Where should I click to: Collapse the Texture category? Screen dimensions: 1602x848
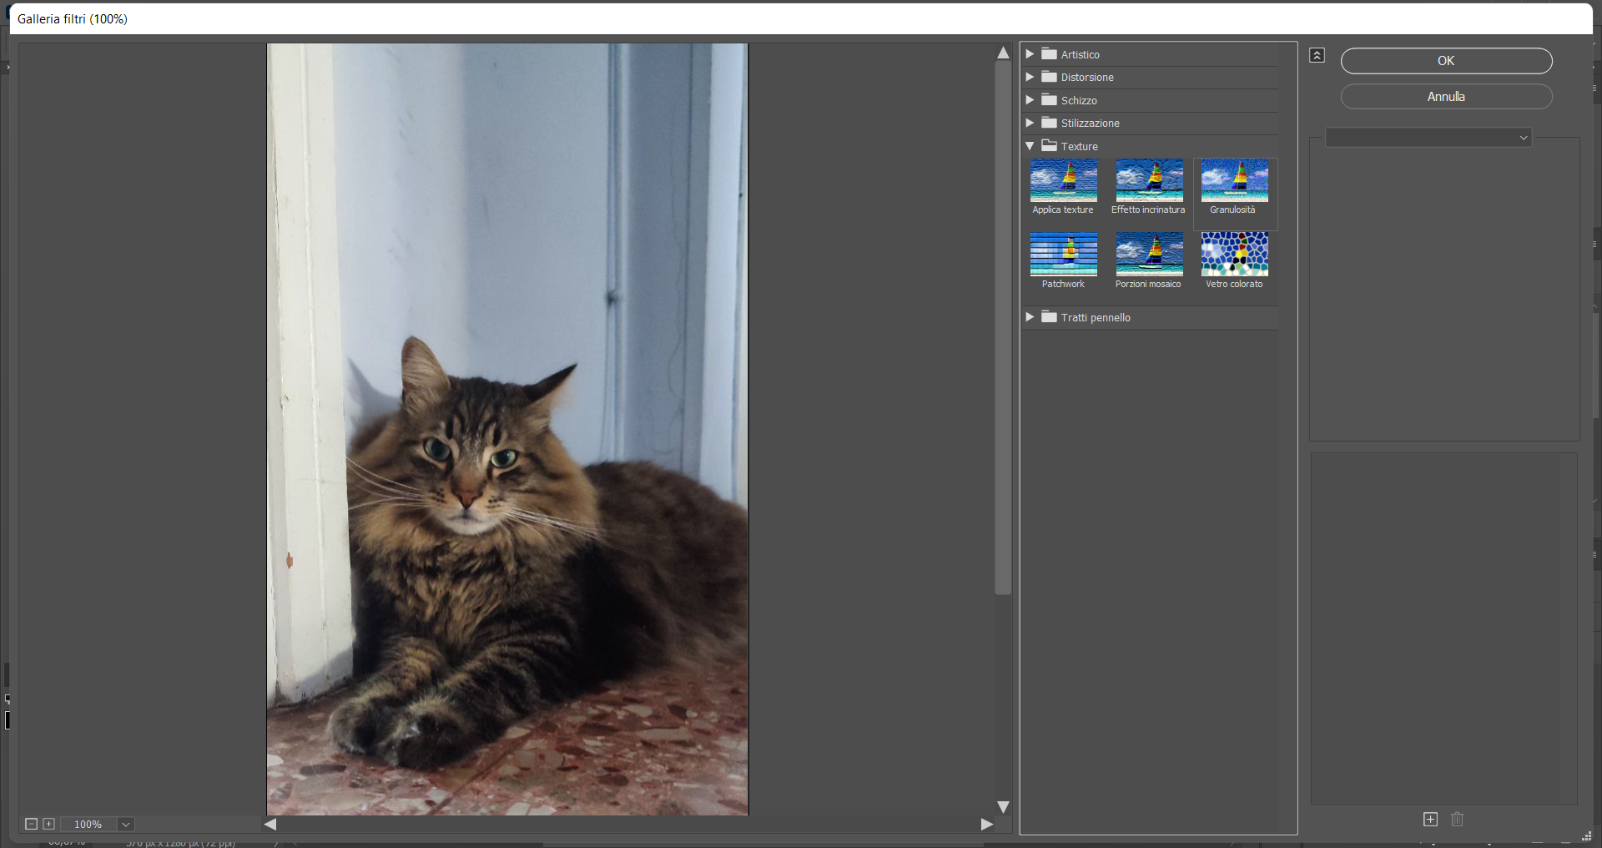pyautogui.click(x=1031, y=146)
